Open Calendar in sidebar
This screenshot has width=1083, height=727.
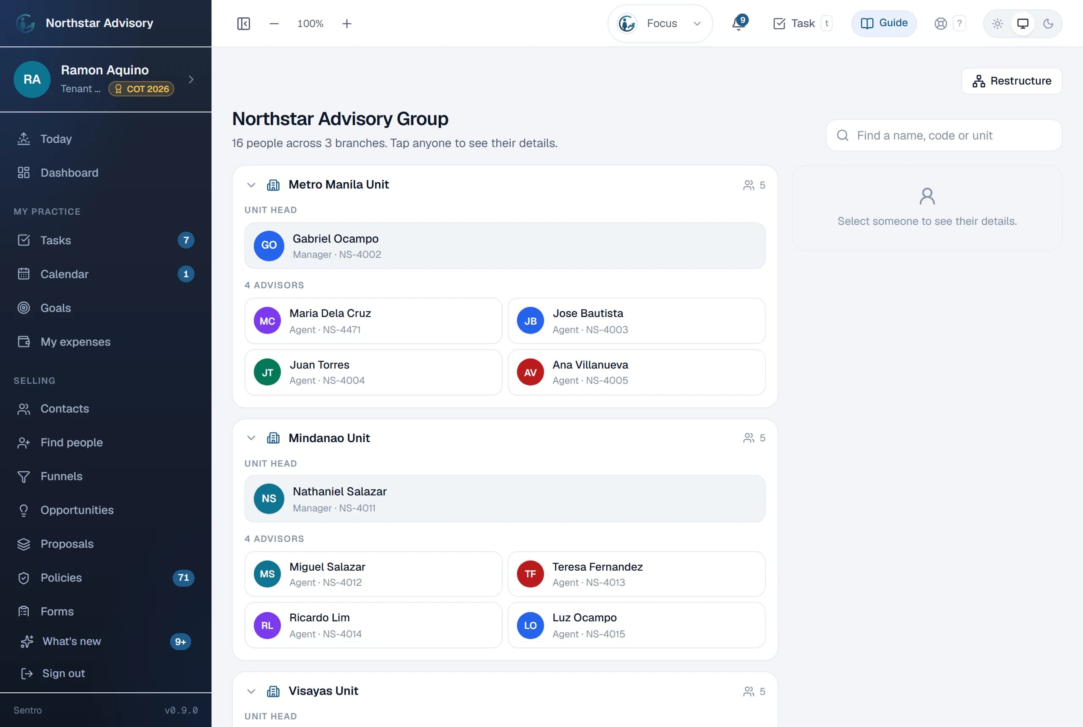[106, 274]
